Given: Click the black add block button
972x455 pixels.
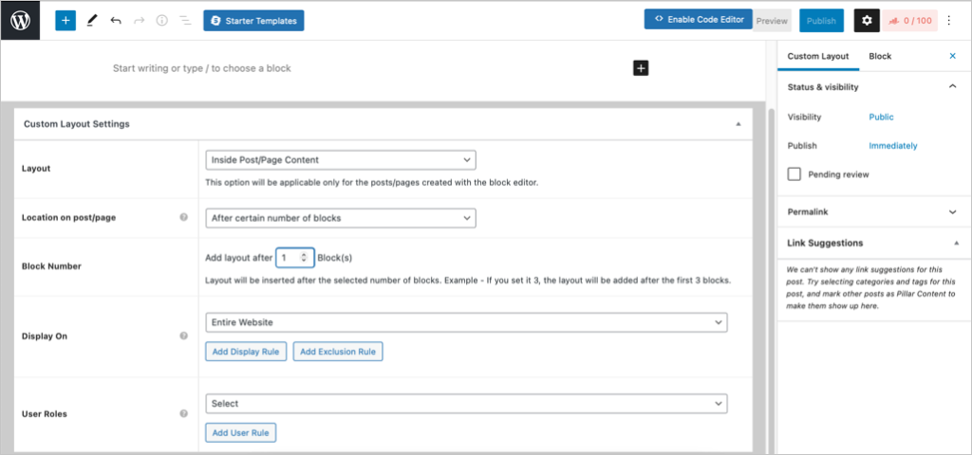Looking at the screenshot, I should 641,68.
